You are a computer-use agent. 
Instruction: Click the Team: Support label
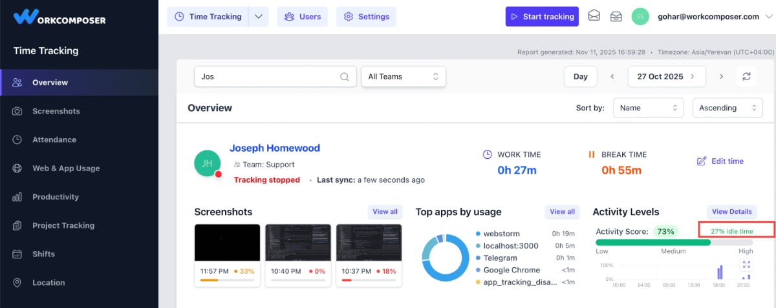pyautogui.click(x=264, y=165)
